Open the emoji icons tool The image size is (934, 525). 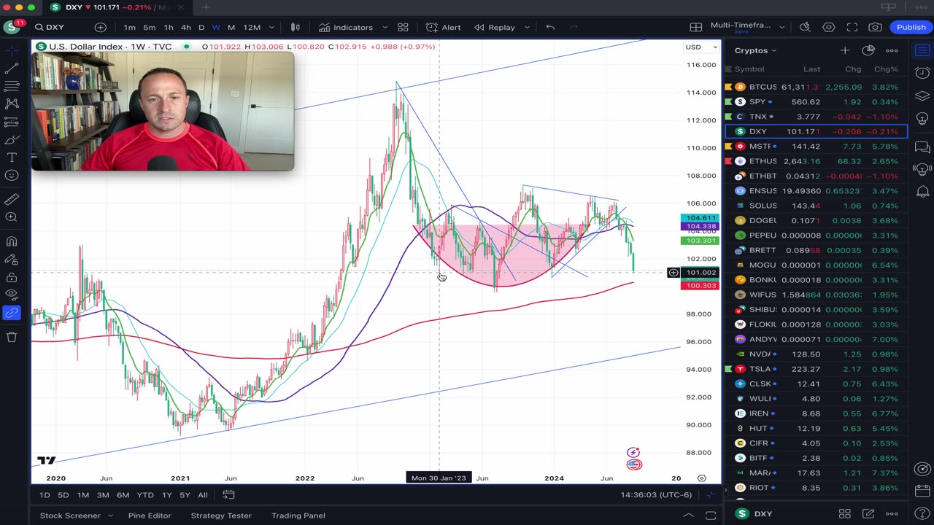(x=12, y=176)
